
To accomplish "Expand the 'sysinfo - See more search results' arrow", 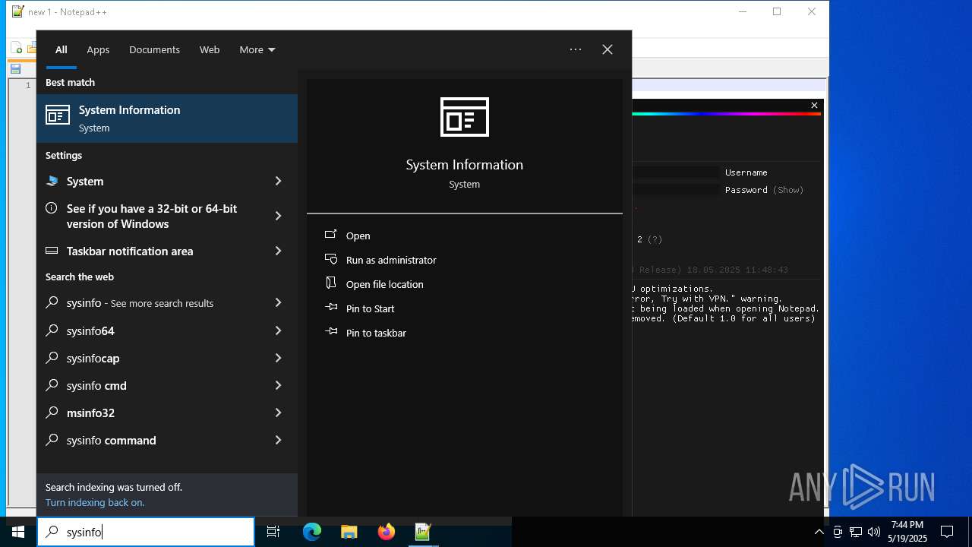I will click(x=278, y=303).
